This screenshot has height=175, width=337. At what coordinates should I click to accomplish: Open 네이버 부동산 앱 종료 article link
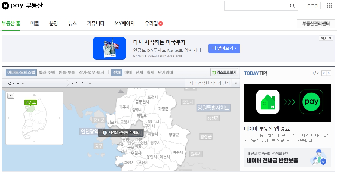267,129
